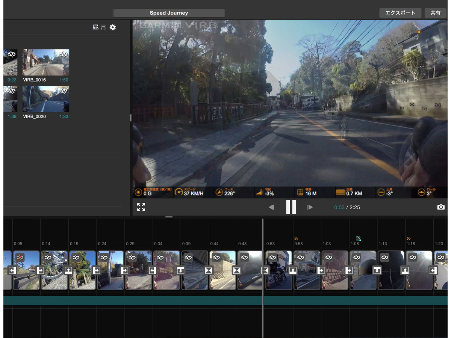Screen dimensions: 451x338
Task: Select the 0.7 KM distance gauge overlay
Action: pos(349,192)
